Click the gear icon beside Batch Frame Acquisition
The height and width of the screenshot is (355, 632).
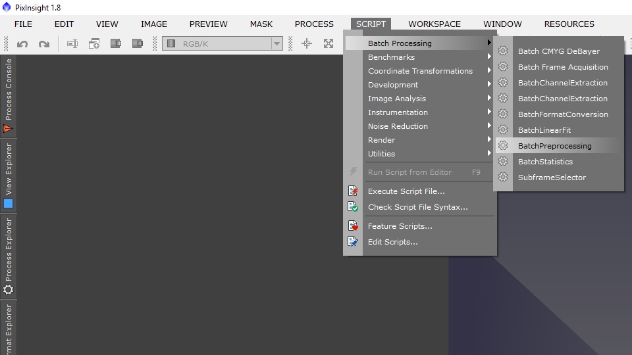pyautogui.click(x=502, y=66)
